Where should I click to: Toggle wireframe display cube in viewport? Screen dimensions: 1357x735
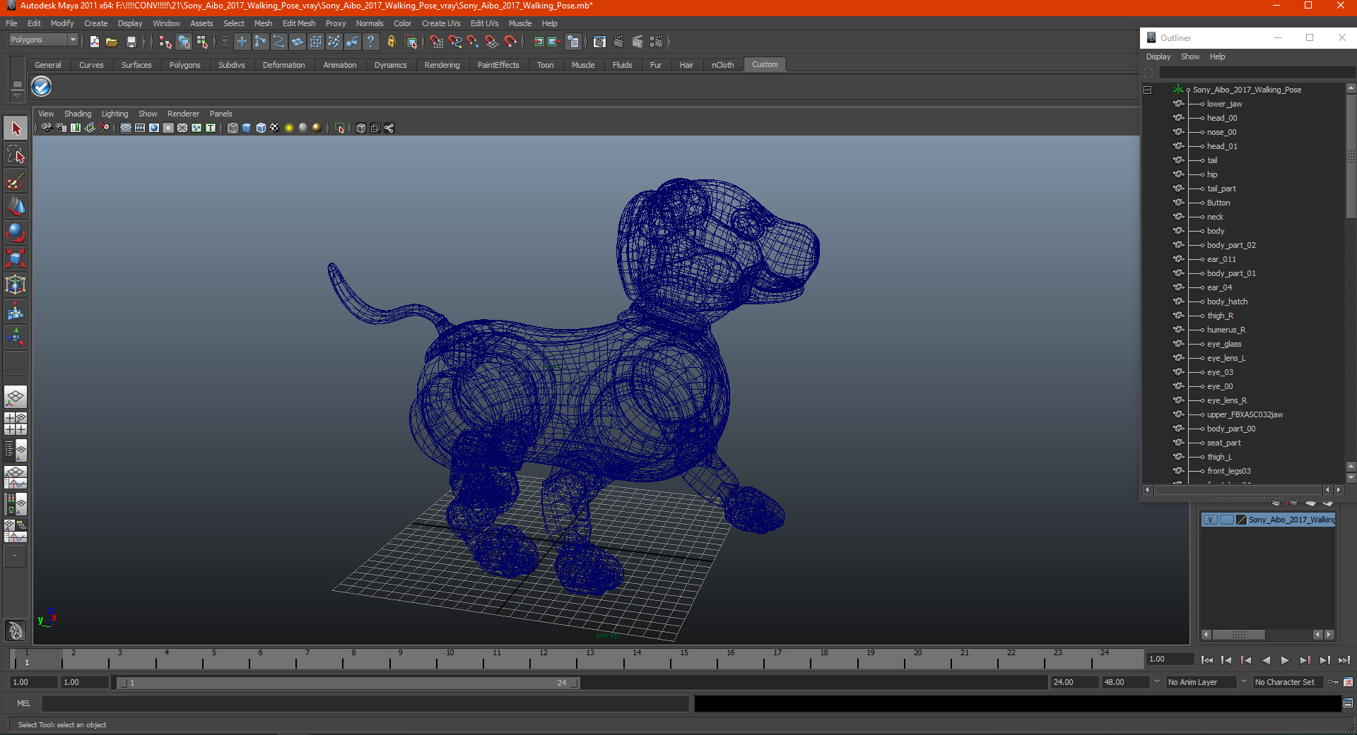click(x=233, y=128)
